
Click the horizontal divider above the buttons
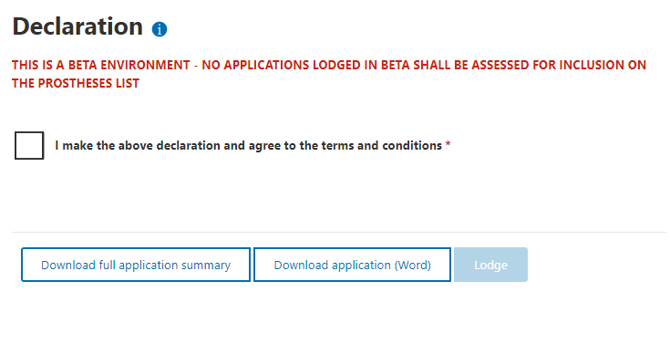pyautogui.click(x=339, y=233)
